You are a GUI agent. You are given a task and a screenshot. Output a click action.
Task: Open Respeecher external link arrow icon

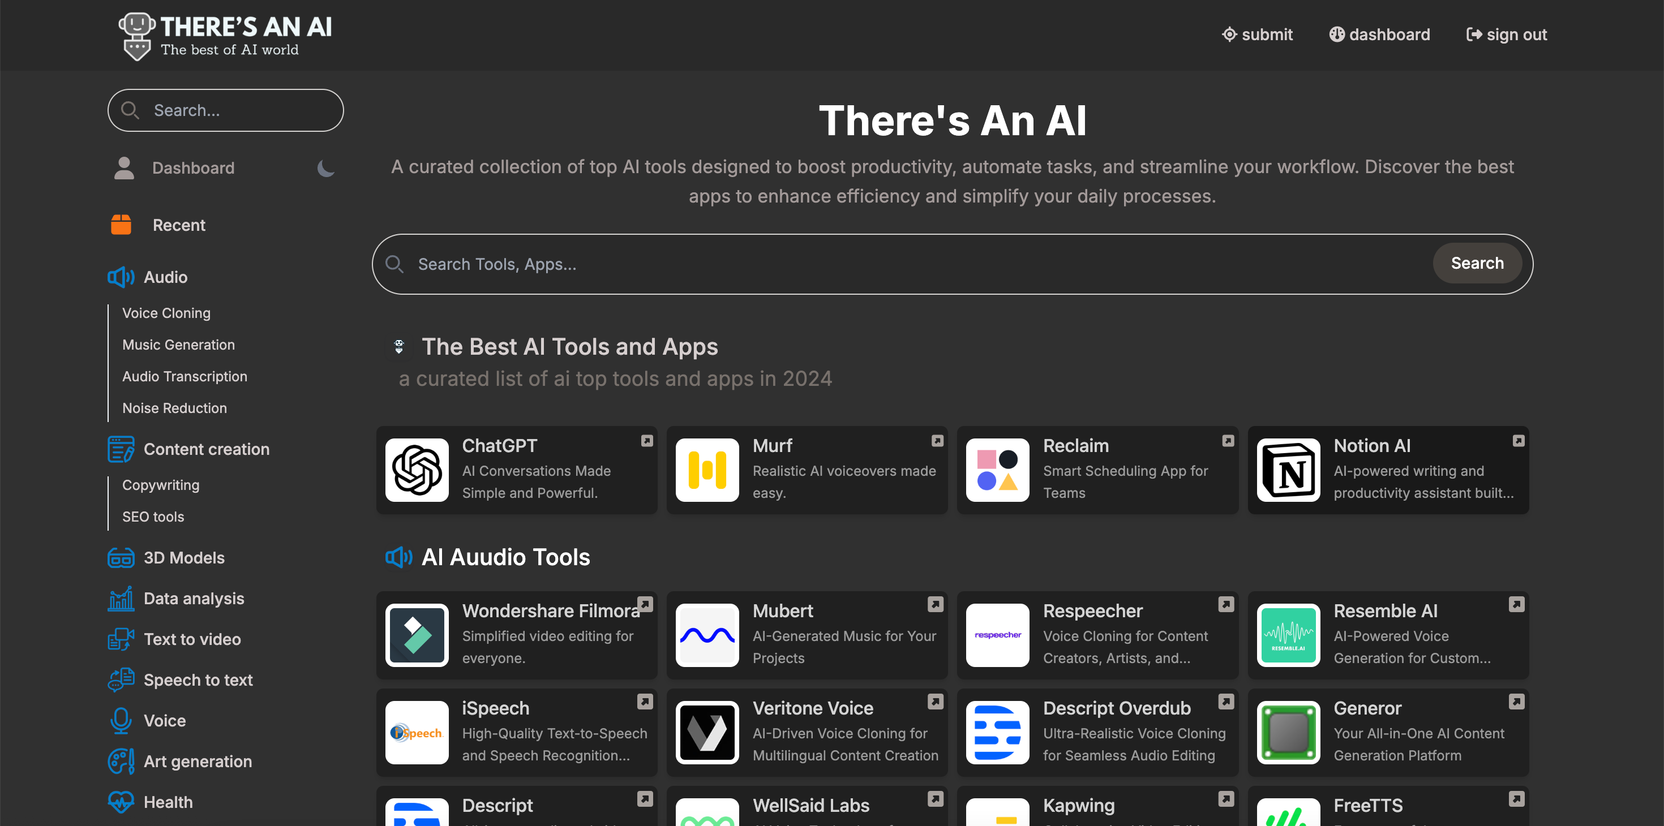tap(1226, 604)
